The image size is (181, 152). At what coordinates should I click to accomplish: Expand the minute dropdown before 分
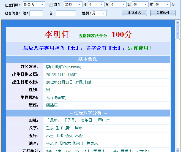coord(162,4)
